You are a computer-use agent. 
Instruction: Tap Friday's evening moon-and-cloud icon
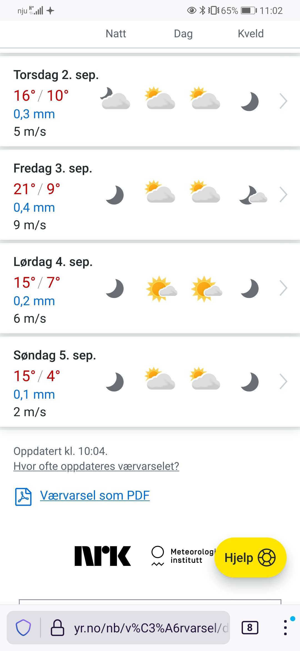[x=253, y=195]
